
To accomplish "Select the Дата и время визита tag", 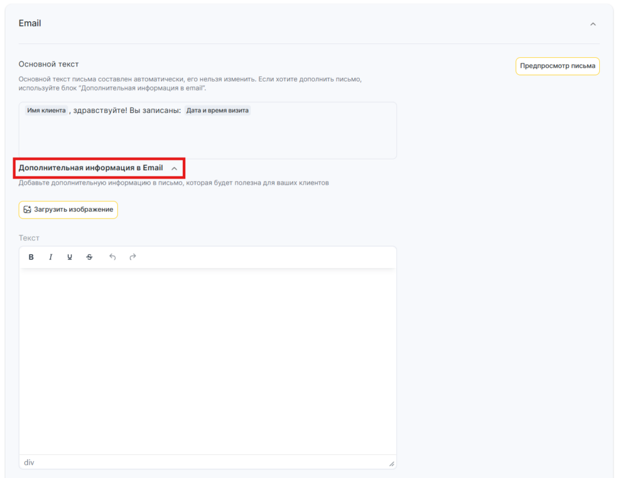I will 217,110.
